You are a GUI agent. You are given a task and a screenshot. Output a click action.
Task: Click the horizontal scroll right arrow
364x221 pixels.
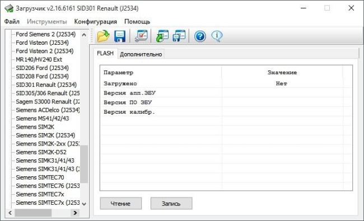click(75, 213)
